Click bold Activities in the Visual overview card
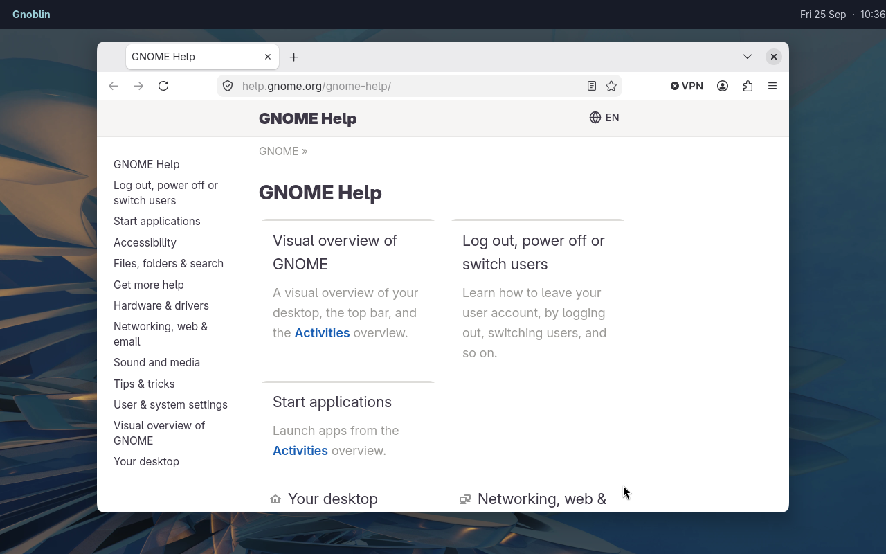886x554 pixels. 322,333
